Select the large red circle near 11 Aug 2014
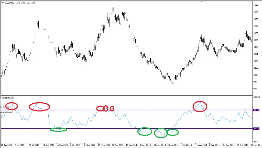The image size is (262, 148). click(x=200, y=106)
